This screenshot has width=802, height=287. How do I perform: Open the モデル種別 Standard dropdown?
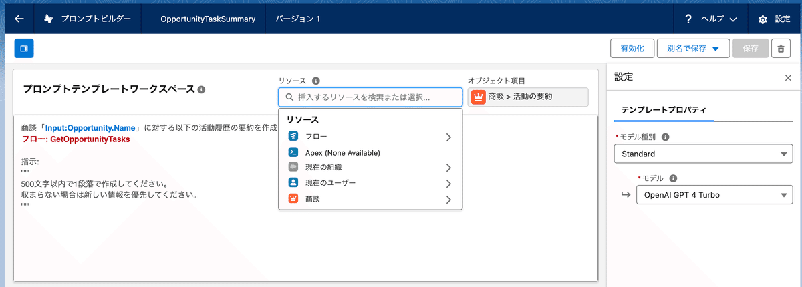[703, 154]
